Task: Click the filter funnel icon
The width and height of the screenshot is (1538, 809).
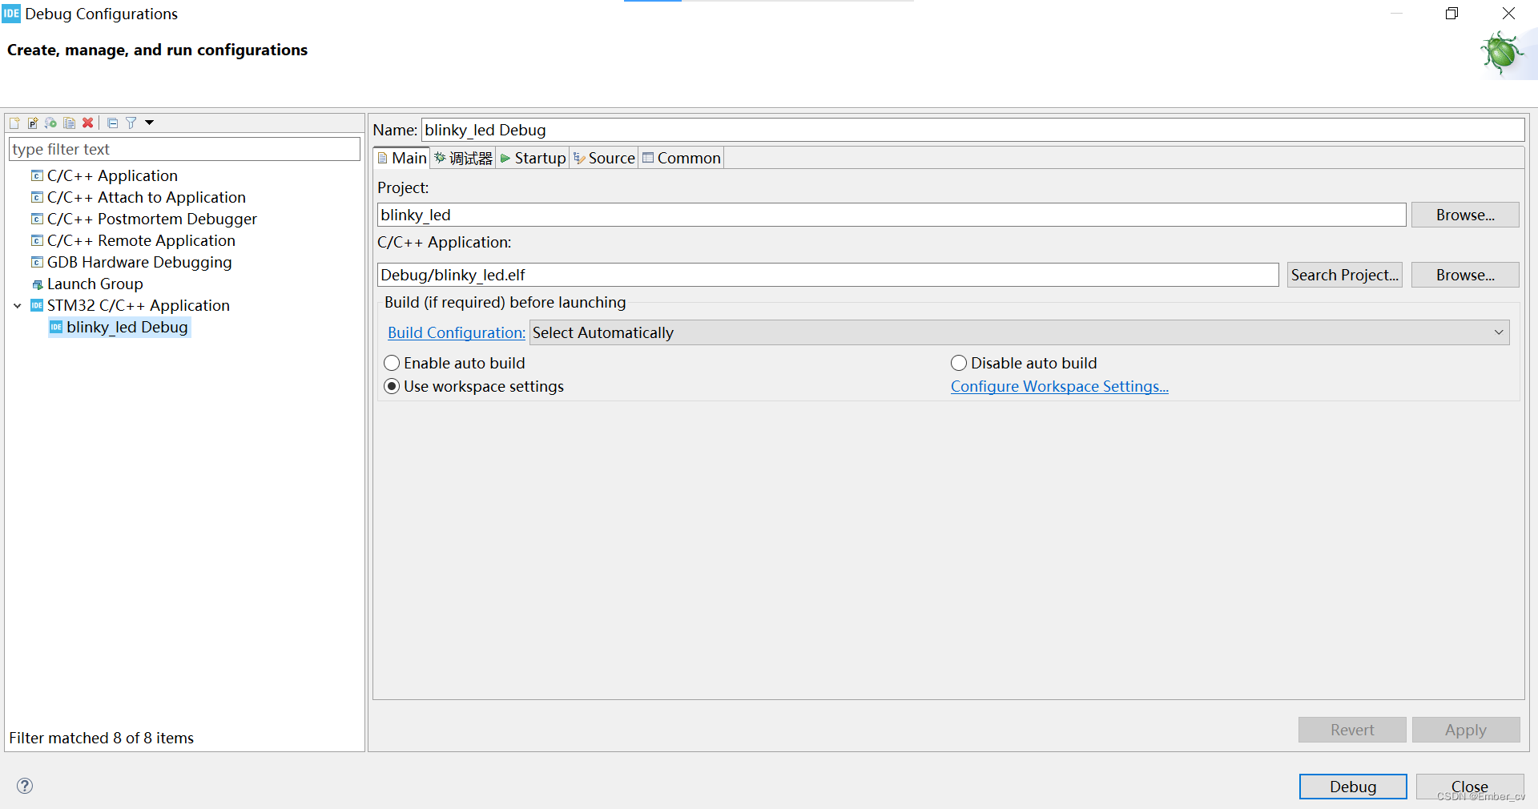Action: pyautogui.click(x=131, y=123)
